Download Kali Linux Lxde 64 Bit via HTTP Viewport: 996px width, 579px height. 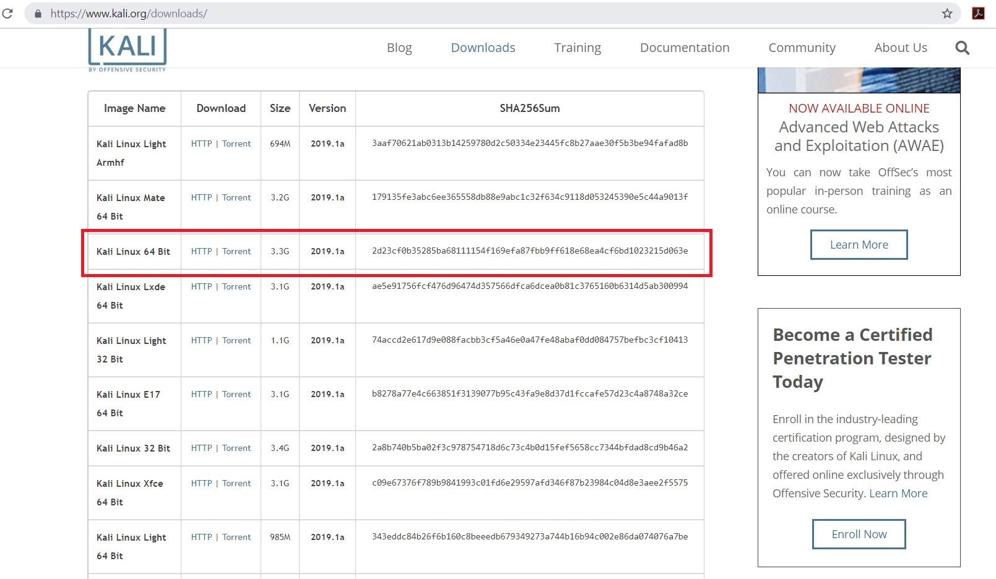point(201,286)
